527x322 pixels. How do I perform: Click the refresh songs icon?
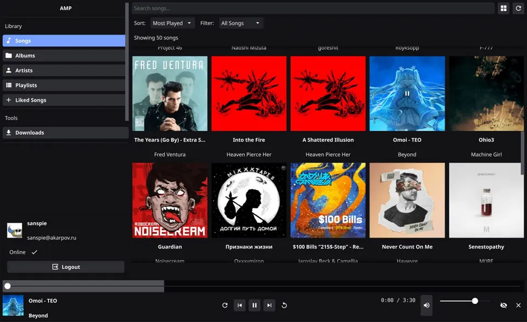coord(518,8)
